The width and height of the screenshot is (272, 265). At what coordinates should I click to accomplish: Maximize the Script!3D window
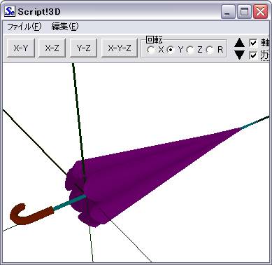coord(244,12)
